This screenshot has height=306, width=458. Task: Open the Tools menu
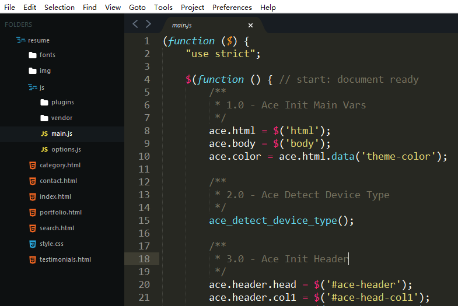click(163, 8)
